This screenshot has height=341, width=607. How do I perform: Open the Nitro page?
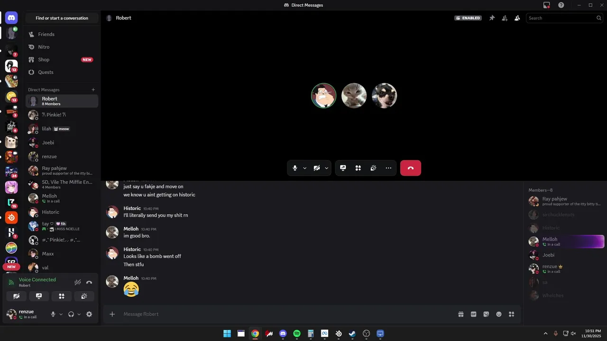pos(62,47)
